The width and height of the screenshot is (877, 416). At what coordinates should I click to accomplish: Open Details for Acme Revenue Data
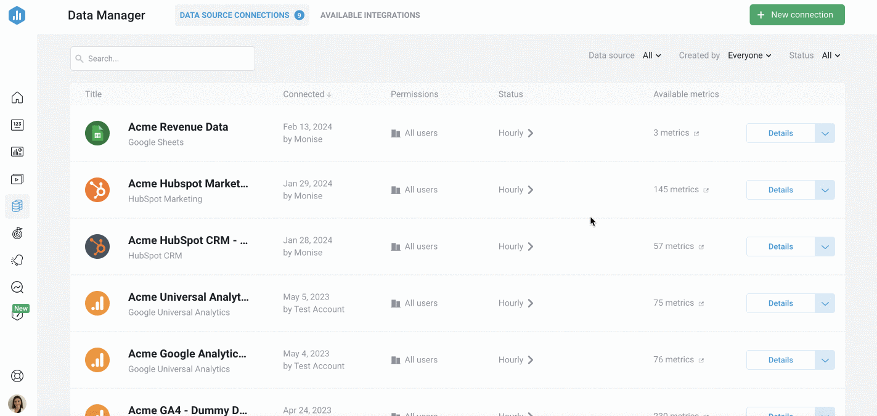780,133
